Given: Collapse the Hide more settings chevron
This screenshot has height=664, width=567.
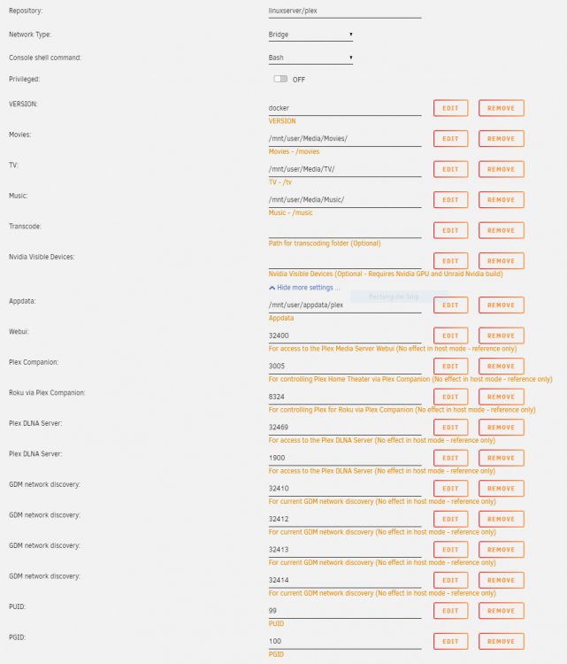Looking at the screenshot, I should pos(272,288).
